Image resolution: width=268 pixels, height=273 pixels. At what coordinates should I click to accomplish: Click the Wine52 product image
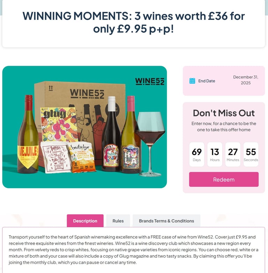click(x=84, y=127)
